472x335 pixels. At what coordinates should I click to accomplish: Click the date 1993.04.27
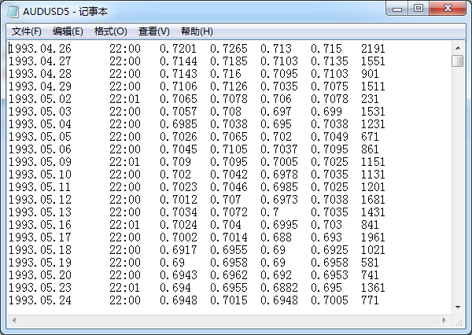coord(40,61)
